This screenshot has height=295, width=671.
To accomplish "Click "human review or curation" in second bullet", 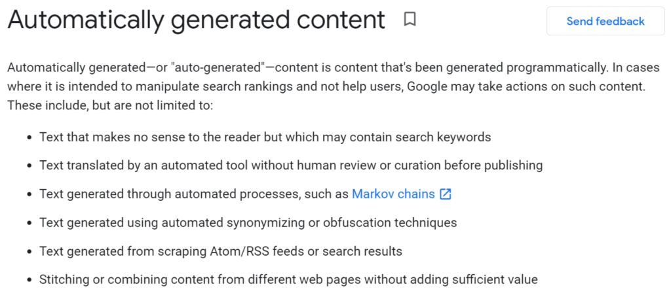I will [370, 165].
